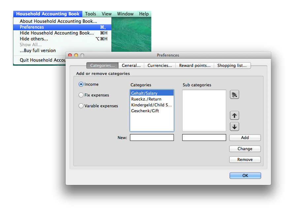Screen dimensions: 297x222
Task: Switch to the General tab
Action: tap(131, 65)
